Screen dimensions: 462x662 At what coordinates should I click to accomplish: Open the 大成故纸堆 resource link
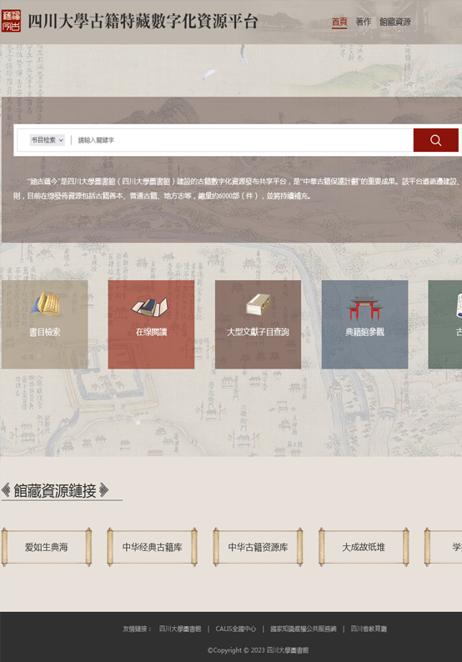(x=364, y=547)
